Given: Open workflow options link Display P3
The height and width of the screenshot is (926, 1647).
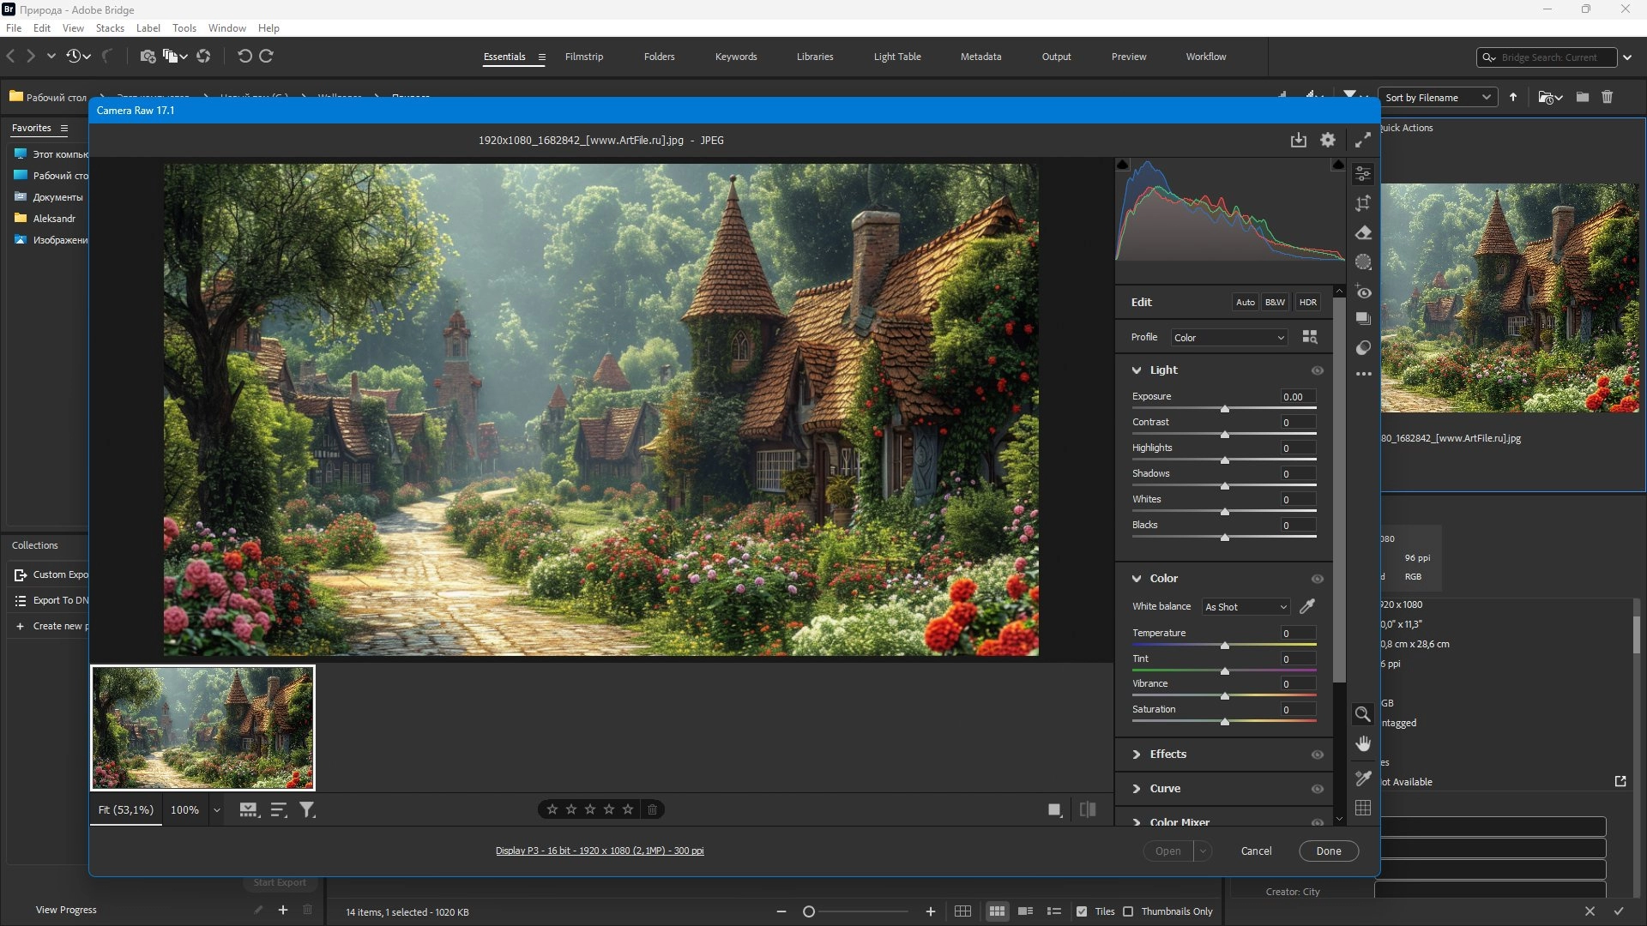Looking at the screenshot, I should [600, 851].
